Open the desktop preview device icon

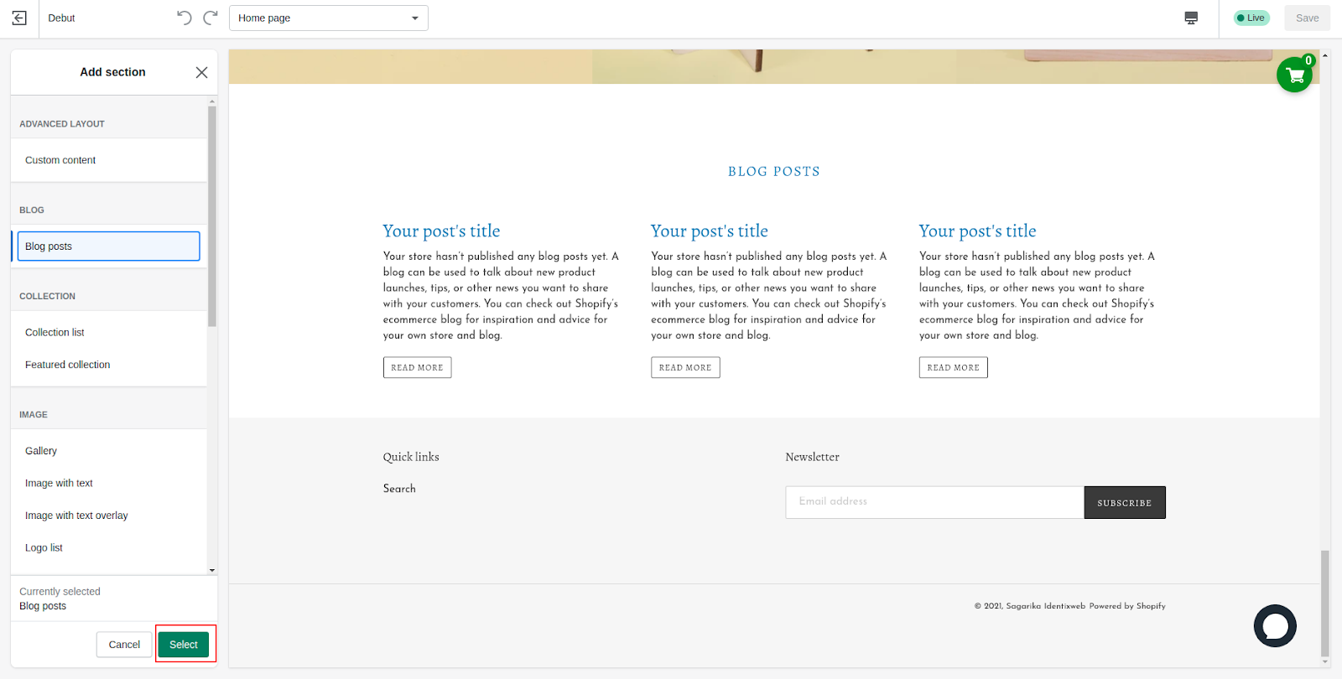[1191, 18]
